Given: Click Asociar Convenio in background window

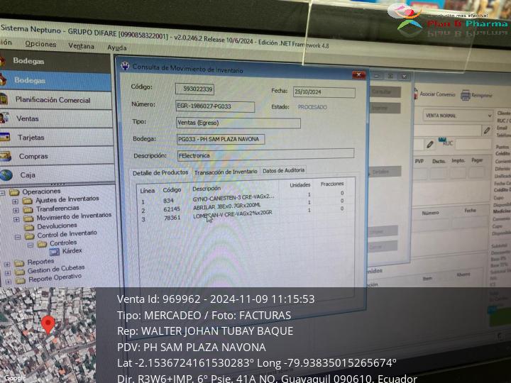Looking at the screenshot, I should (x=434, y=94).
